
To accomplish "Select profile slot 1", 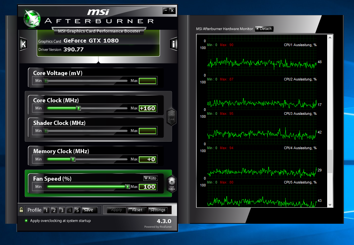I will click(46, 210).
